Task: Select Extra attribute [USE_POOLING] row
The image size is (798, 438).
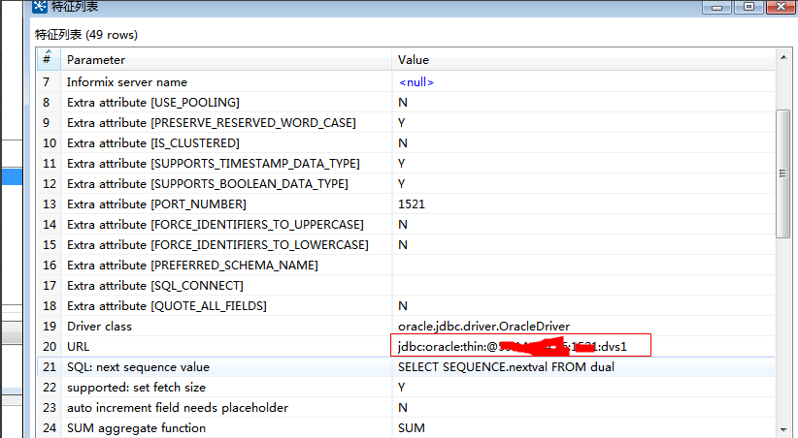Action: [406, 102]
